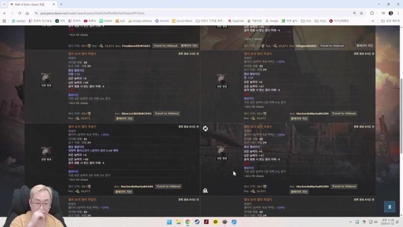Select the Path of Exile | Daum tab

pos(33,5)
